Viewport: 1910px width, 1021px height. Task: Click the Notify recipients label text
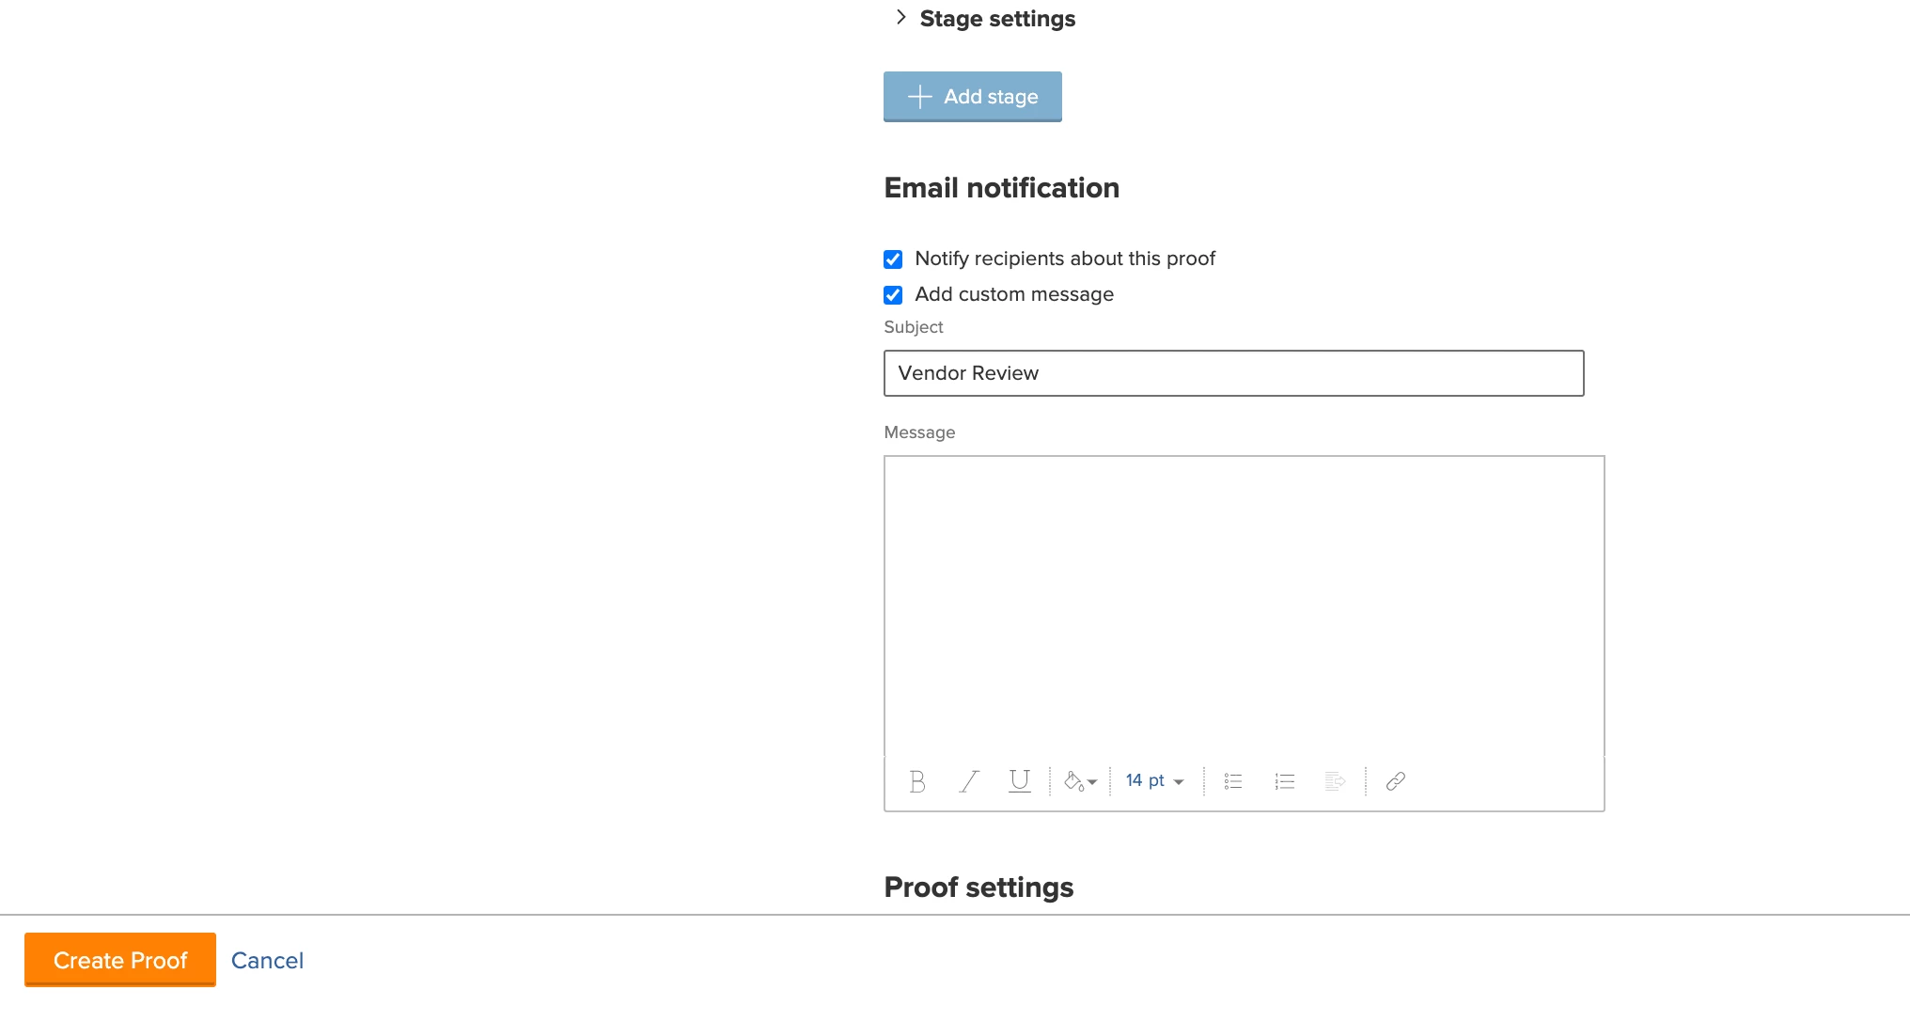pos(1064,259)
